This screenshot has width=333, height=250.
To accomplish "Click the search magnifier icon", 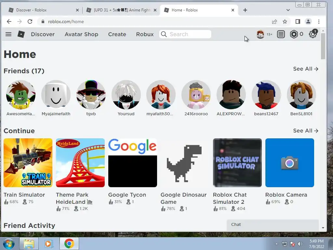I will click(x=164, y=34).
